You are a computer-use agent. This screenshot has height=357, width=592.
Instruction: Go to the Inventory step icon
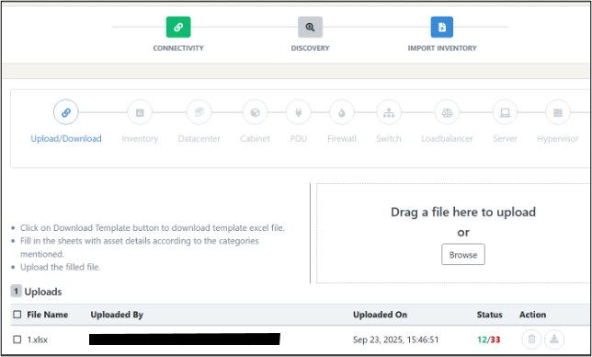click(140, 112)
